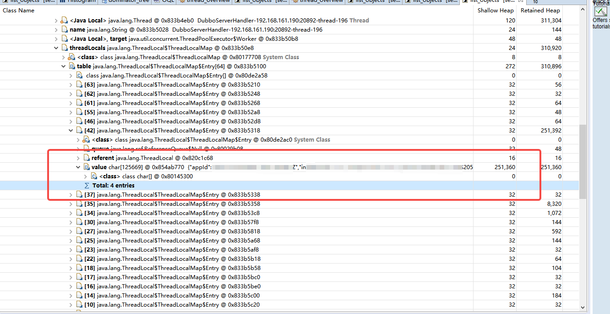Click shallow heap value 120 of Thread row
The image size is (610, 314).
(x=511, y=21)
